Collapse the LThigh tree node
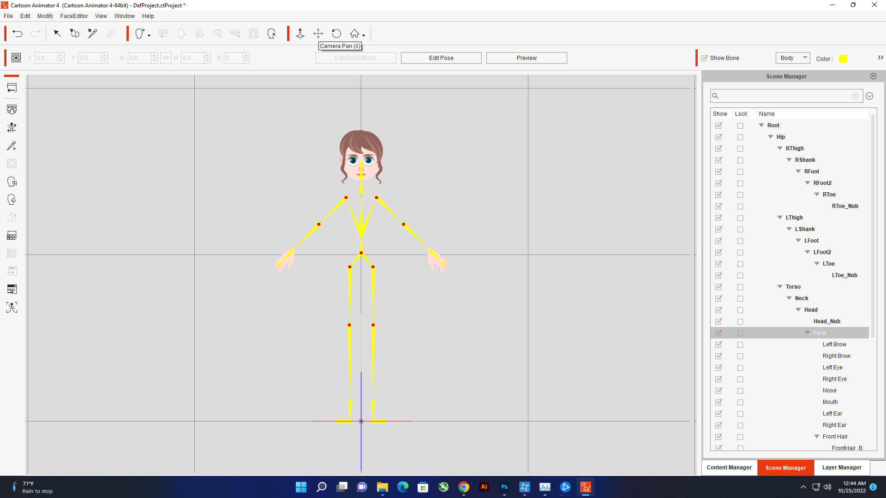 pos(780,218)
